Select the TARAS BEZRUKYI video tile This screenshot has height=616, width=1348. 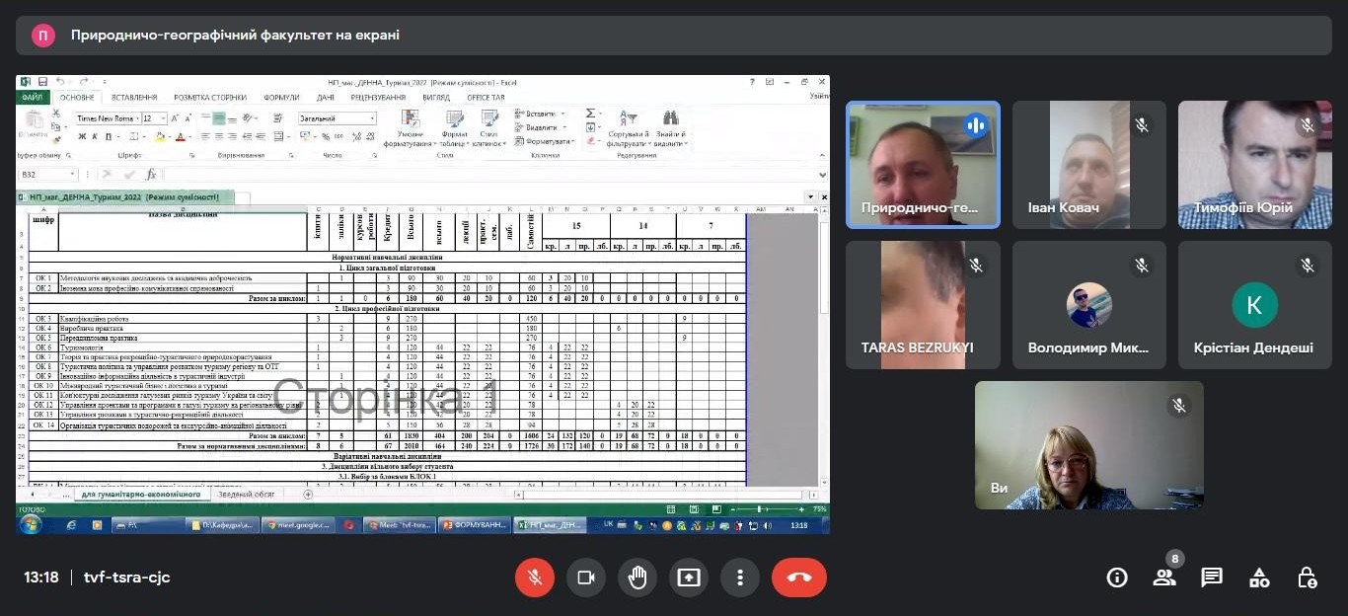click(x=923, y=305)
